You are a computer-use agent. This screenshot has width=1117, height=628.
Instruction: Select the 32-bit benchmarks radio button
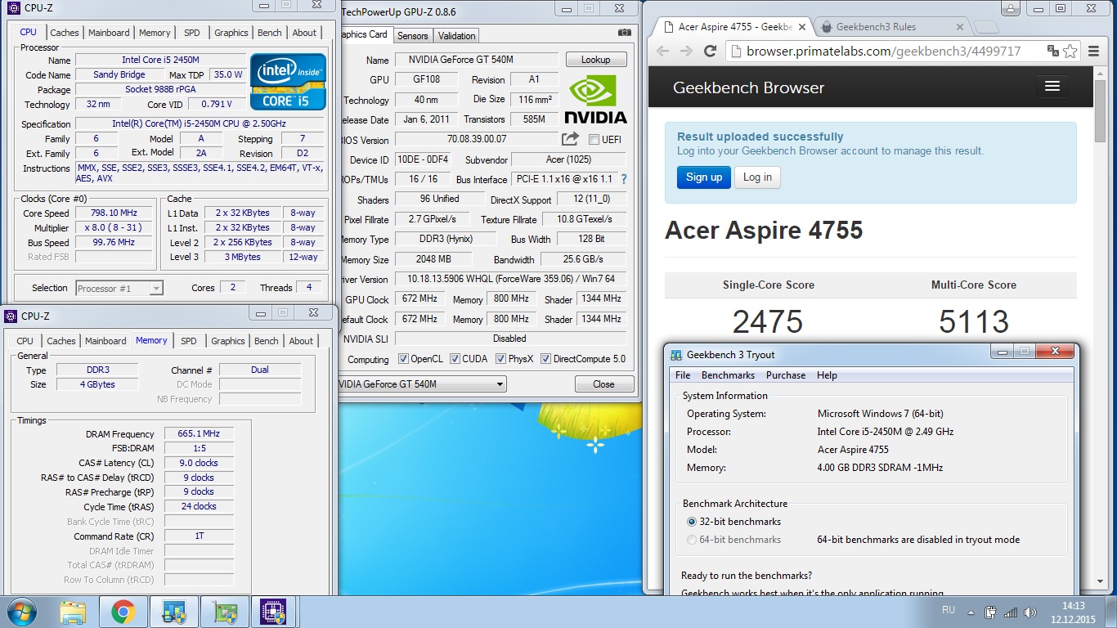[x=692, y=522]
